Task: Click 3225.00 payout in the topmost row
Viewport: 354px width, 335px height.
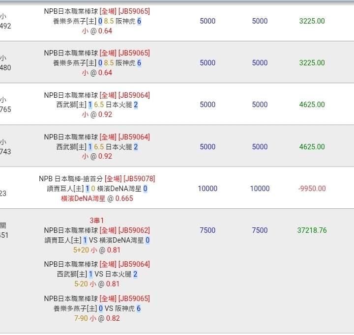Action: (x=312, y=21)
